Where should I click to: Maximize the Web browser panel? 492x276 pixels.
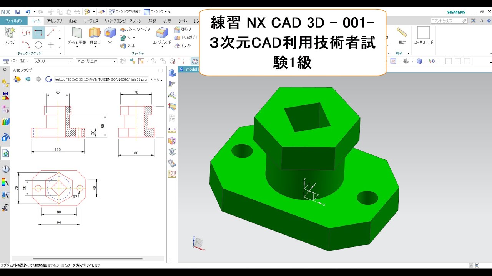pyautogui.click(x=161, y=70)
